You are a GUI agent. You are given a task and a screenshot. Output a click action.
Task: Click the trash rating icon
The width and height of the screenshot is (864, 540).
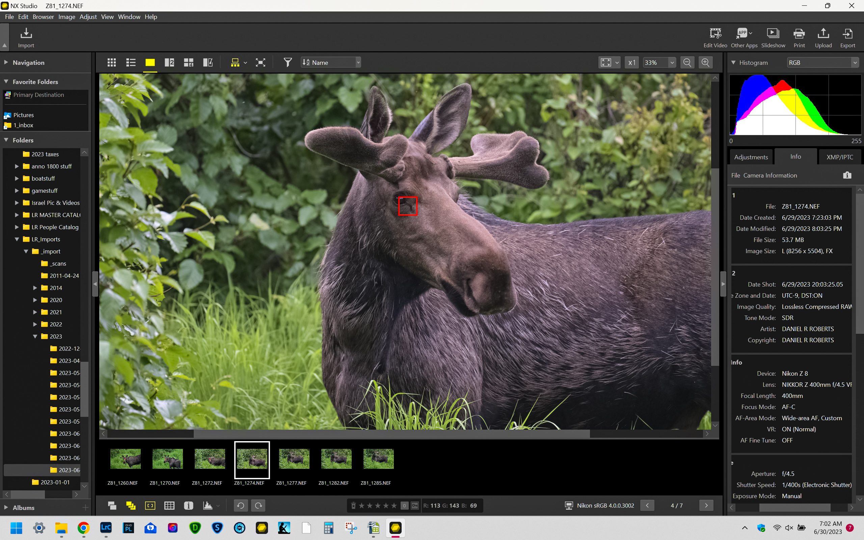[x=353, y=505]
